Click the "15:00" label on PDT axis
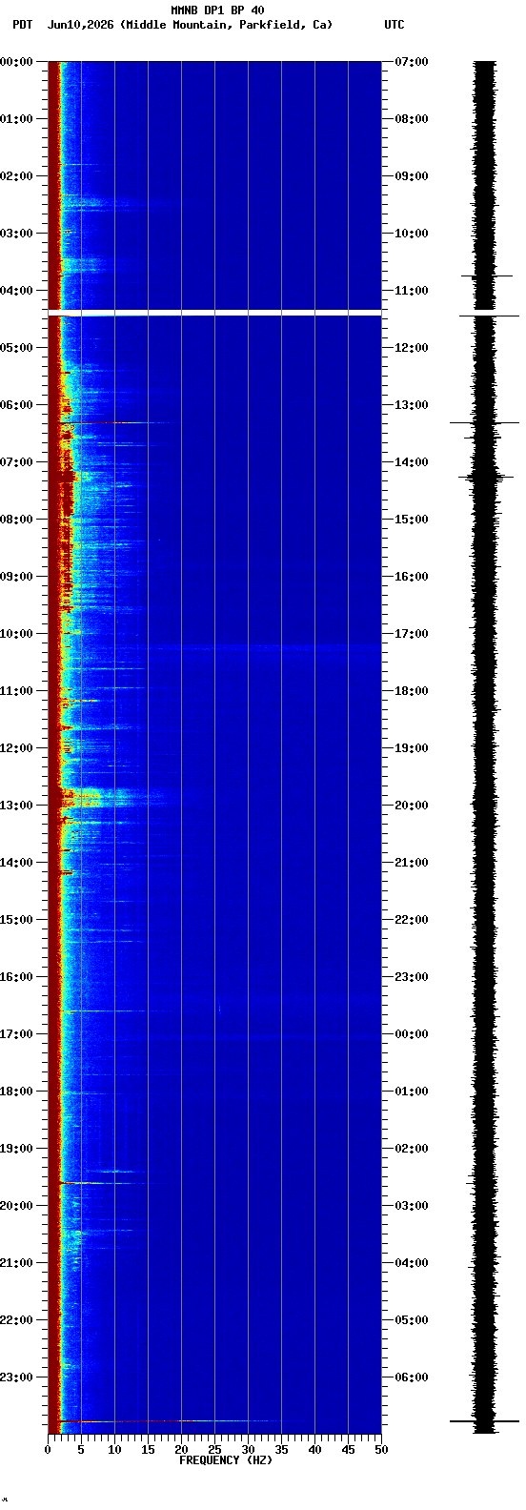This screenshot has height=1510, width=526. (x=16, y=920)
